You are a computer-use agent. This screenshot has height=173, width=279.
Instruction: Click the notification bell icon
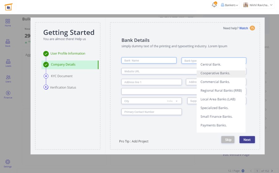click(x=214, y=5)
